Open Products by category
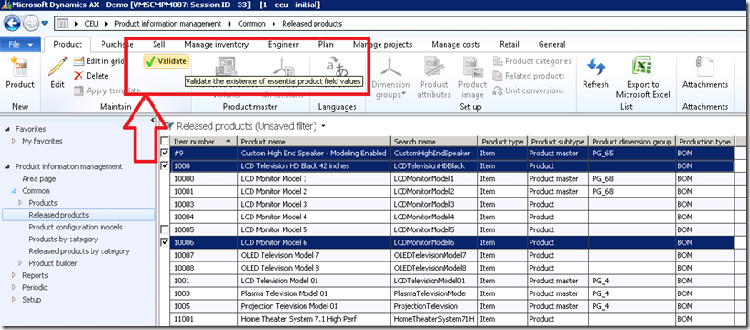The height and width of the screenshot is (330, 750). (63, 240)
